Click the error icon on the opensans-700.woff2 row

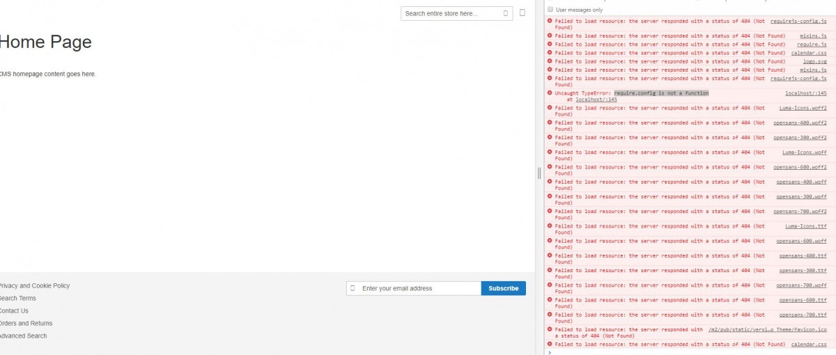(x=550, y=211)
